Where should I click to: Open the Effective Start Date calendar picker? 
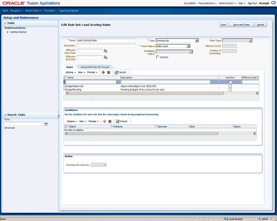106,51
